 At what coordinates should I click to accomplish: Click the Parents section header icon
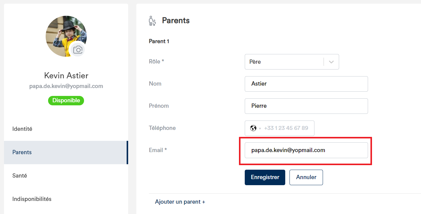click(152, 21)
